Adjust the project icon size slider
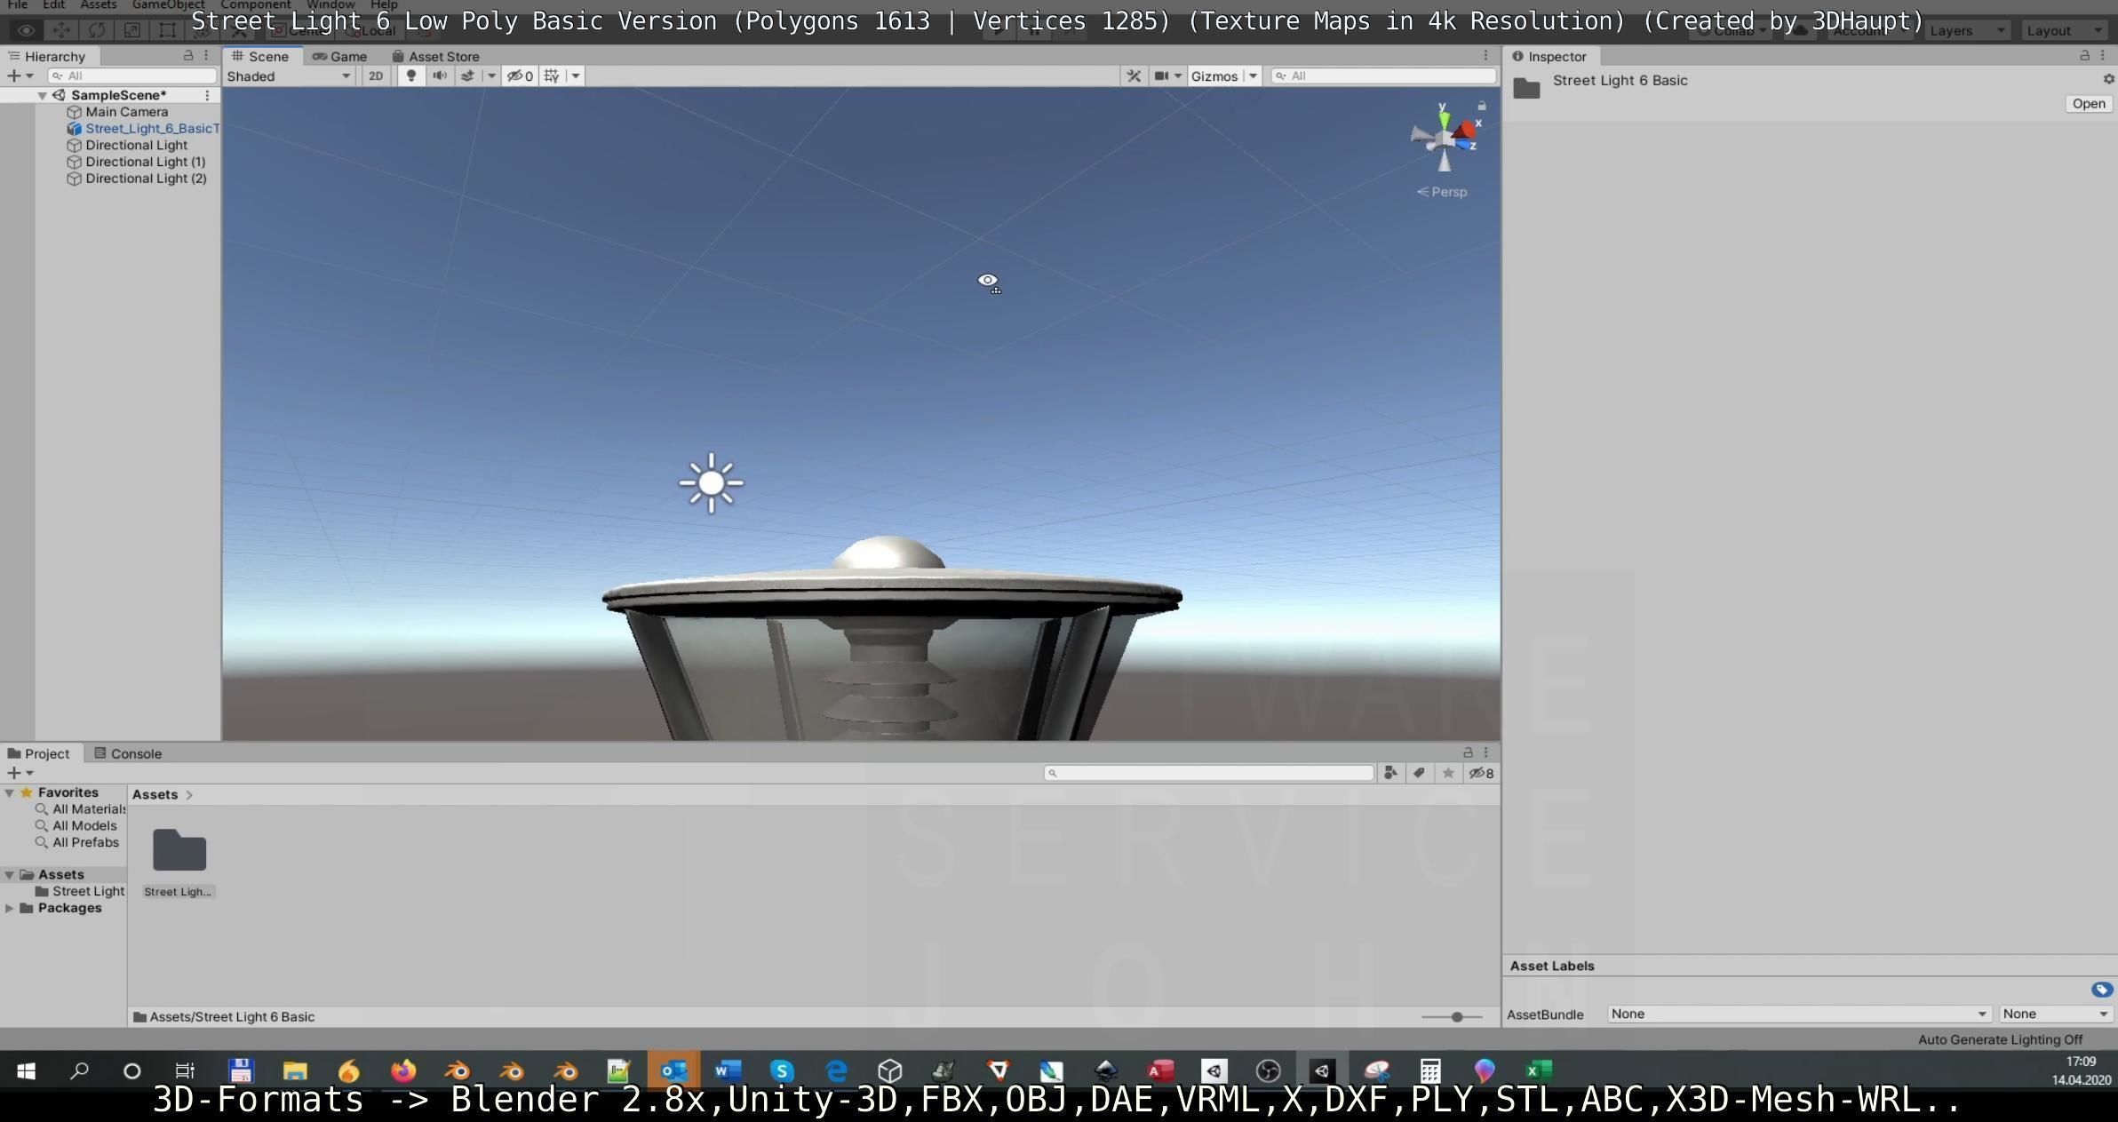This screenshot has height=1122, width=2118. click(1456, 1017)
